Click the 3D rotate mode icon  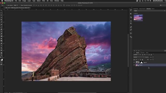(x=72, y=5)
